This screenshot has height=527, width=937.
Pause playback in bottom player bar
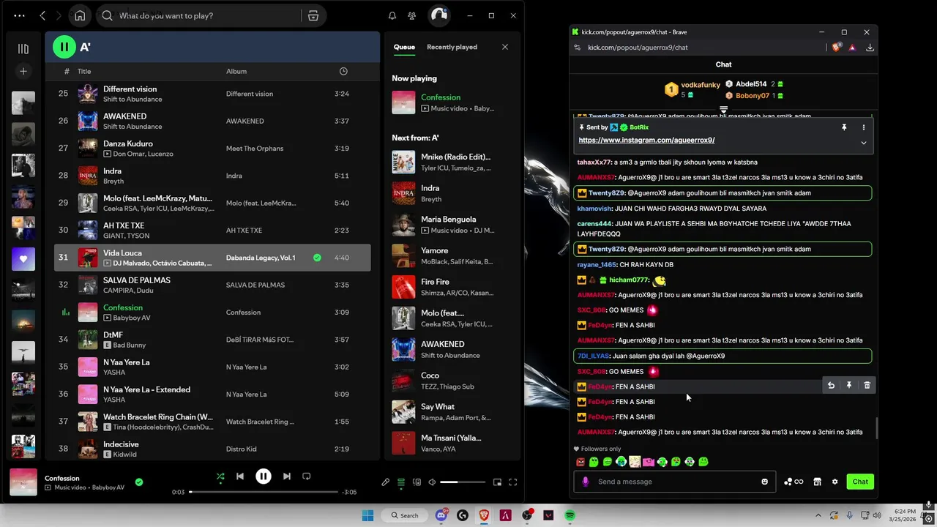click(x=264, y=476)
